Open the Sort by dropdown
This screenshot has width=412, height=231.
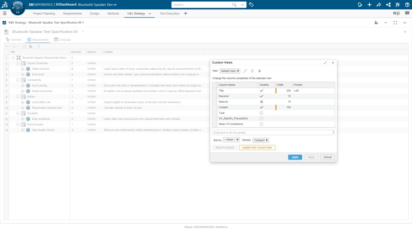[231, 140]
